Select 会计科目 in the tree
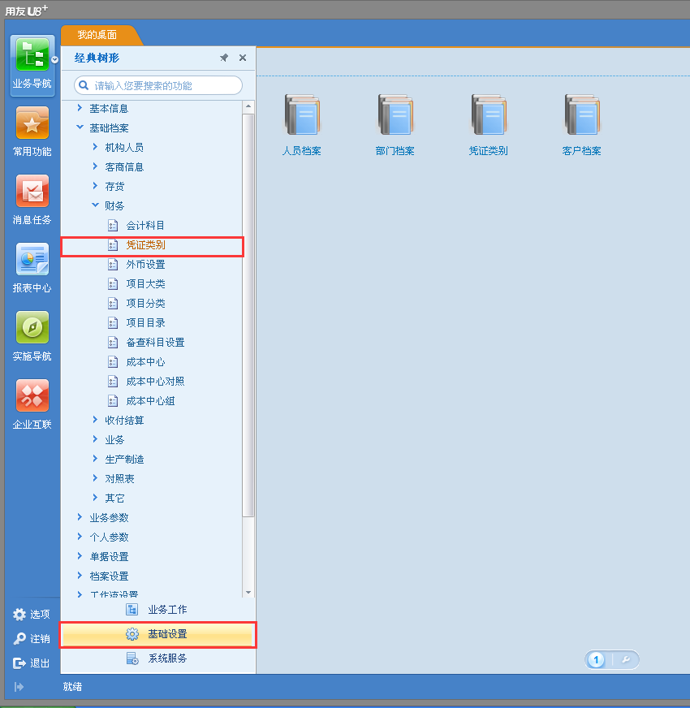690x708 pixels. (x=145, y=225)
